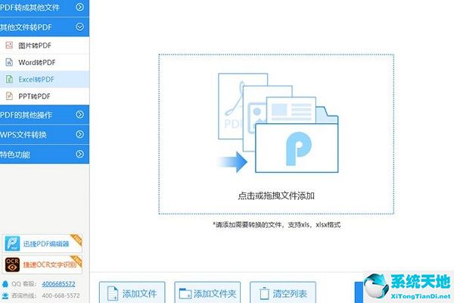Viewport: 454px width, 303px height.
Task: Open the QQ number 4006685572 link
Action: pyautogui.click(x=58, y=284)
